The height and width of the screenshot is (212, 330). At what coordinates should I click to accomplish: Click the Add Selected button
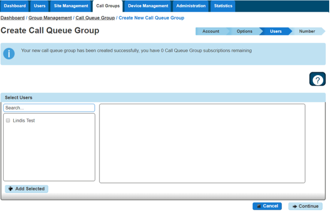pyautogui.click(x=27, y=189)
